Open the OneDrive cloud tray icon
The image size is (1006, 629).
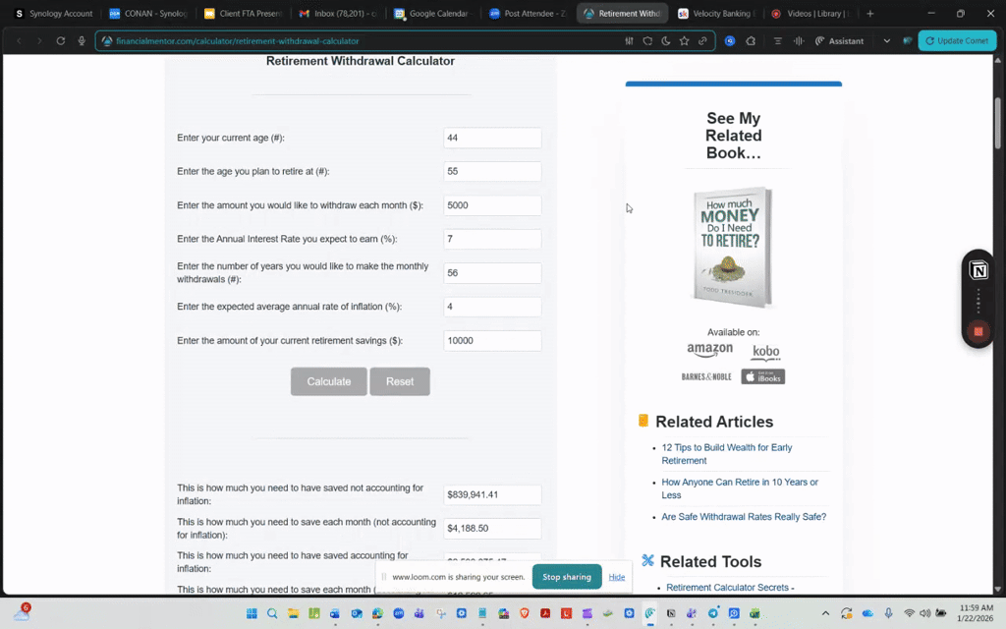[867, 613]
